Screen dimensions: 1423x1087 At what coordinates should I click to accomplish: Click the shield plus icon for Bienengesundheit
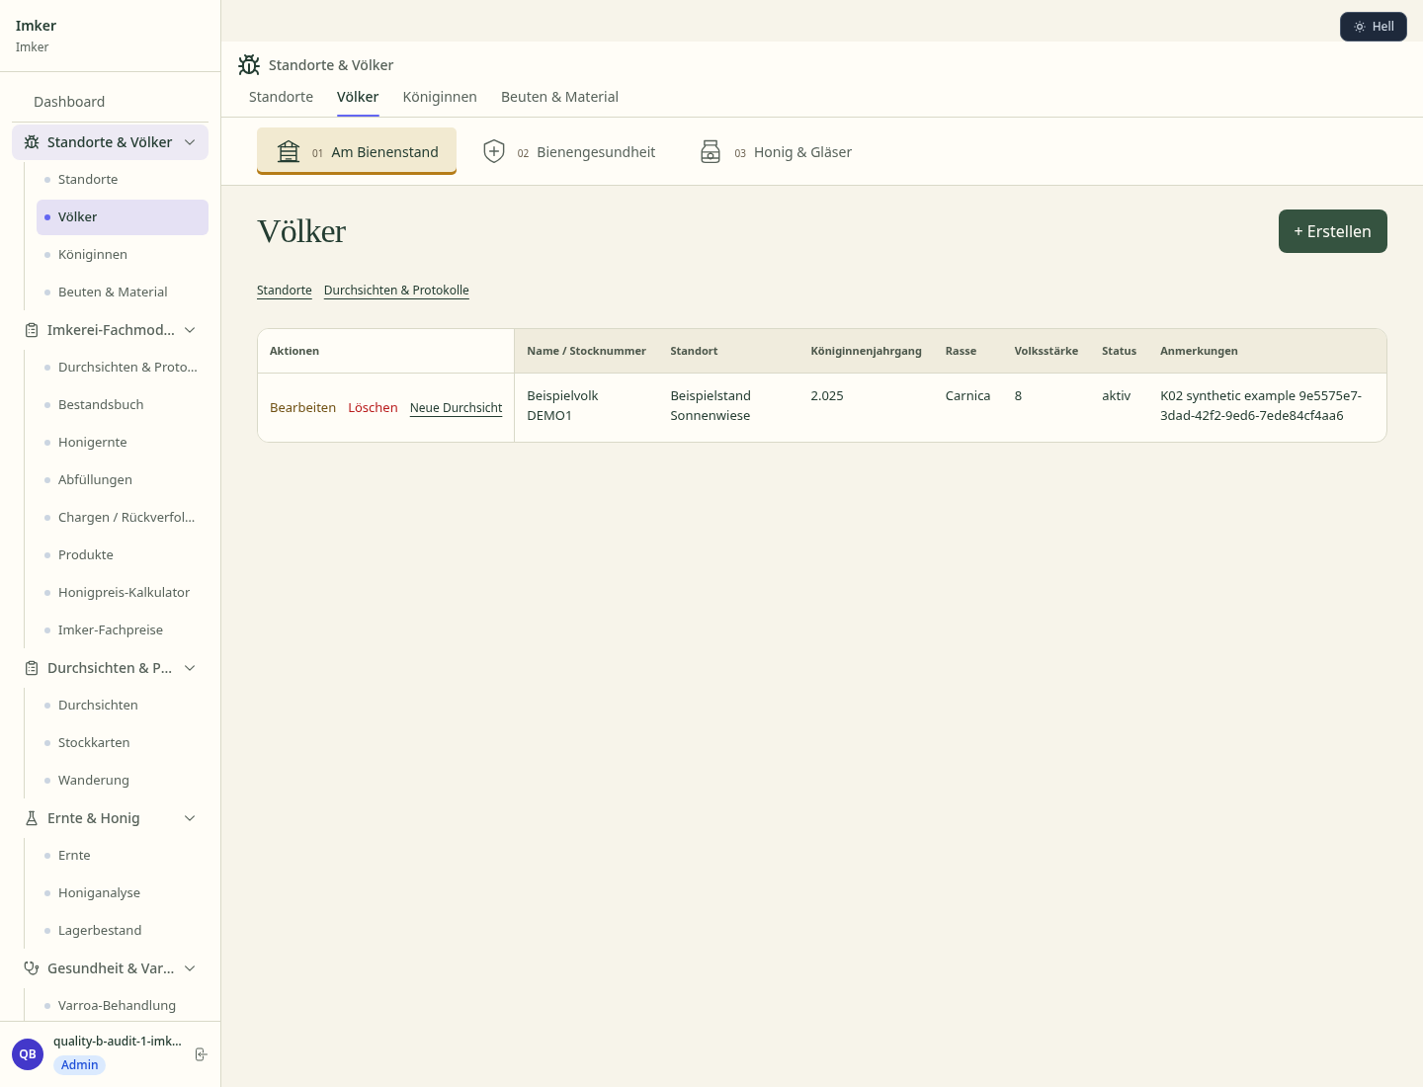(494, 151)
